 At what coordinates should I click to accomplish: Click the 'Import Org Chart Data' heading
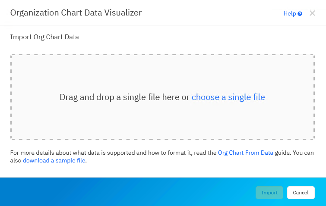click(x=44, y=37)
